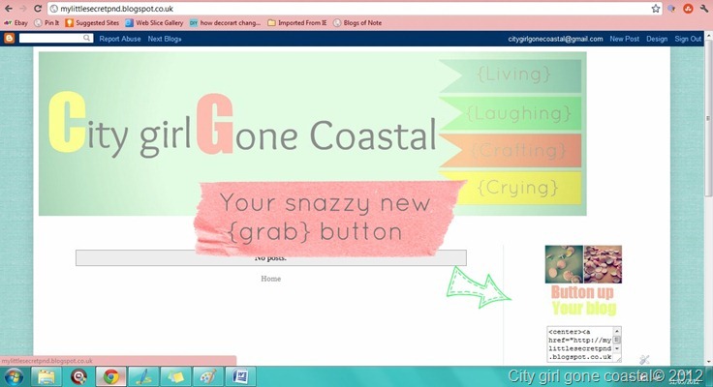Open Imported From IE bookmarks folder

pyautogui.click(x=297, y=22)
